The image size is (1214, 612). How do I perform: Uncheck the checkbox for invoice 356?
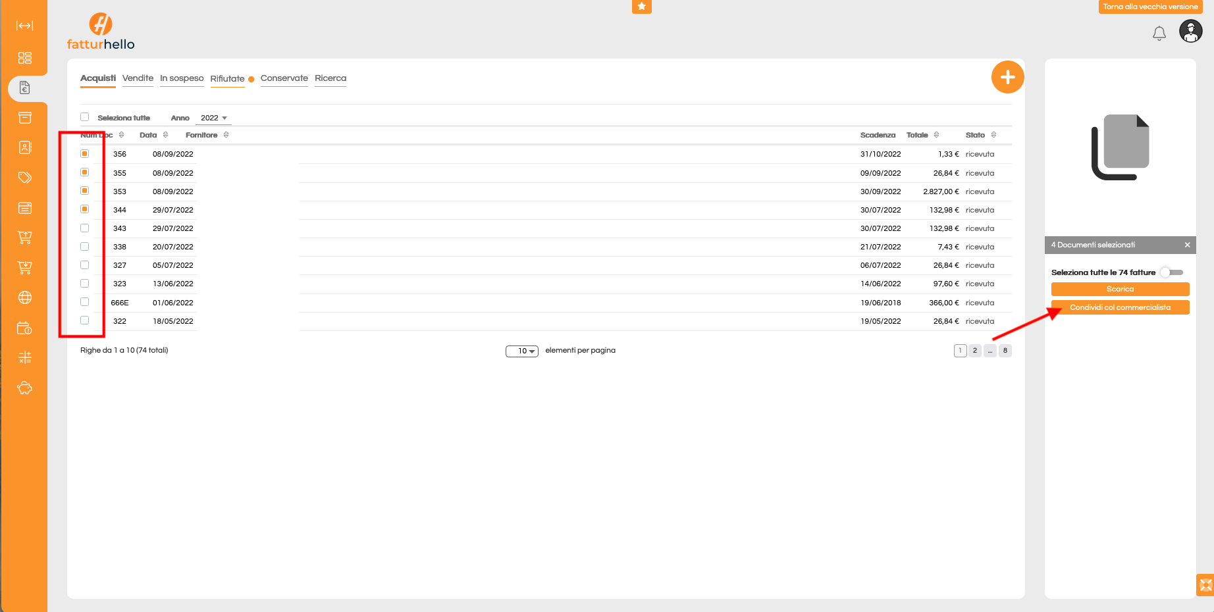(x=85, y=154)
